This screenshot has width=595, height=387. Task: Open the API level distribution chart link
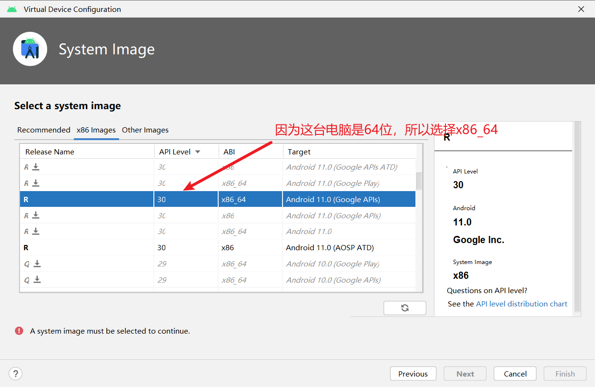coord(522,304)
